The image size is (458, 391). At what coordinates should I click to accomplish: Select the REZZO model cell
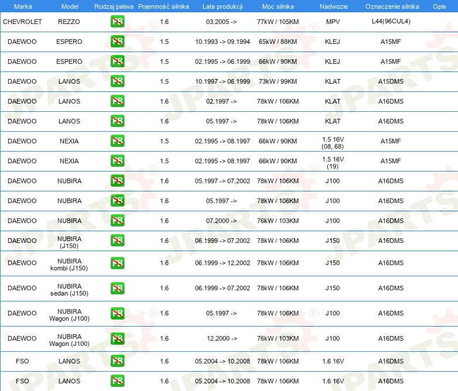coord(69,22)
